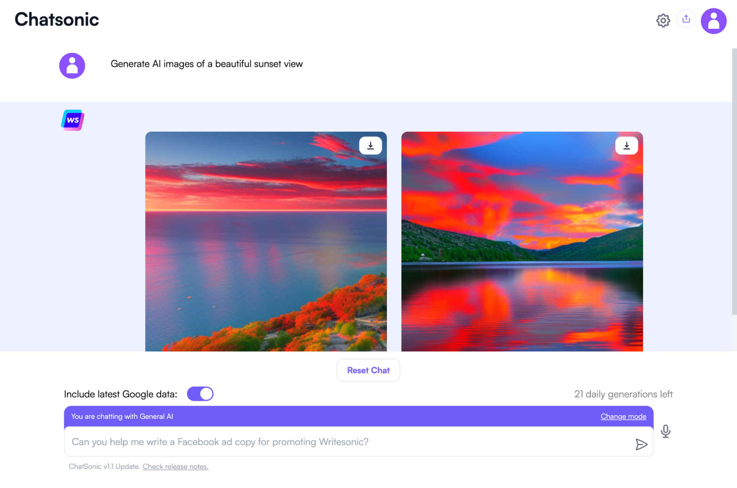Select the left sunset landscape thumbnail
Viewport: 737px width, 488px height.
(x=266, y=241)
